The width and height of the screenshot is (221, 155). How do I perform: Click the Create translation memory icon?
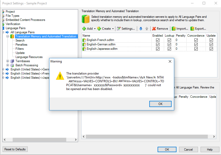(x=99, y=29)
